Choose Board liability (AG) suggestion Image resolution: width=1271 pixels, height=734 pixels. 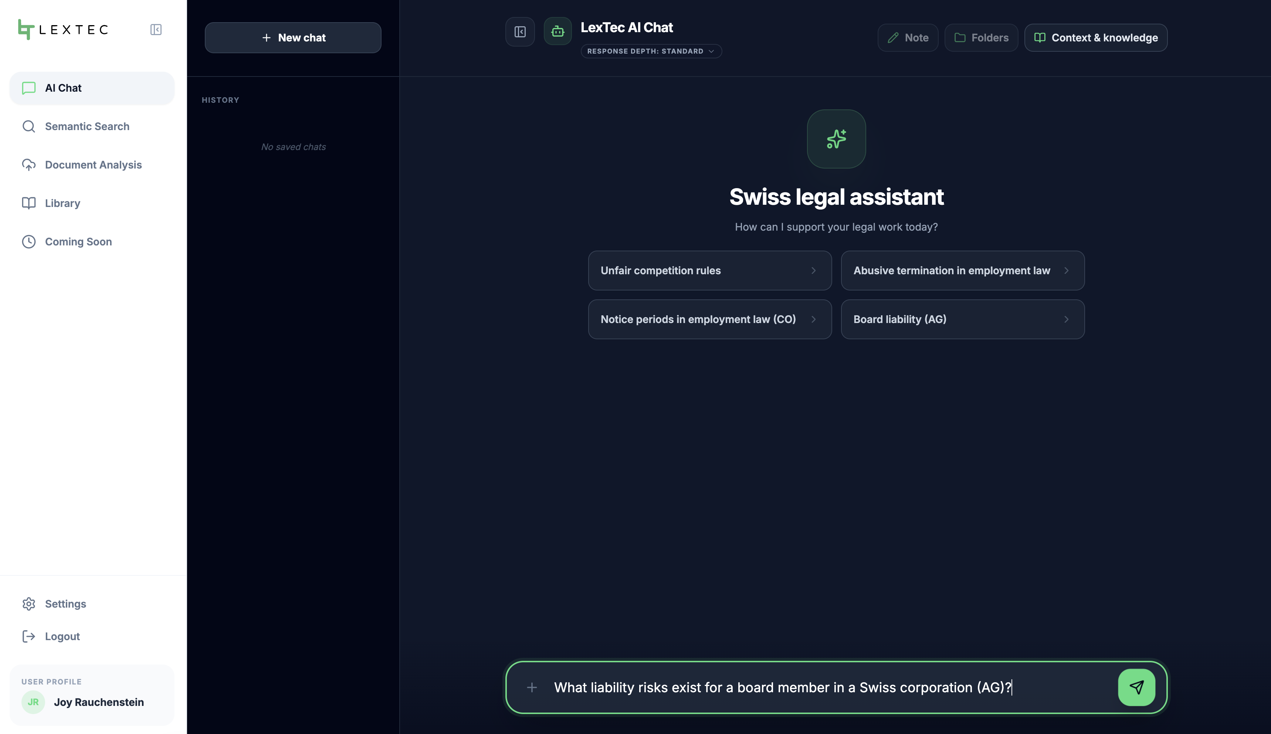(x=962, y=319)
